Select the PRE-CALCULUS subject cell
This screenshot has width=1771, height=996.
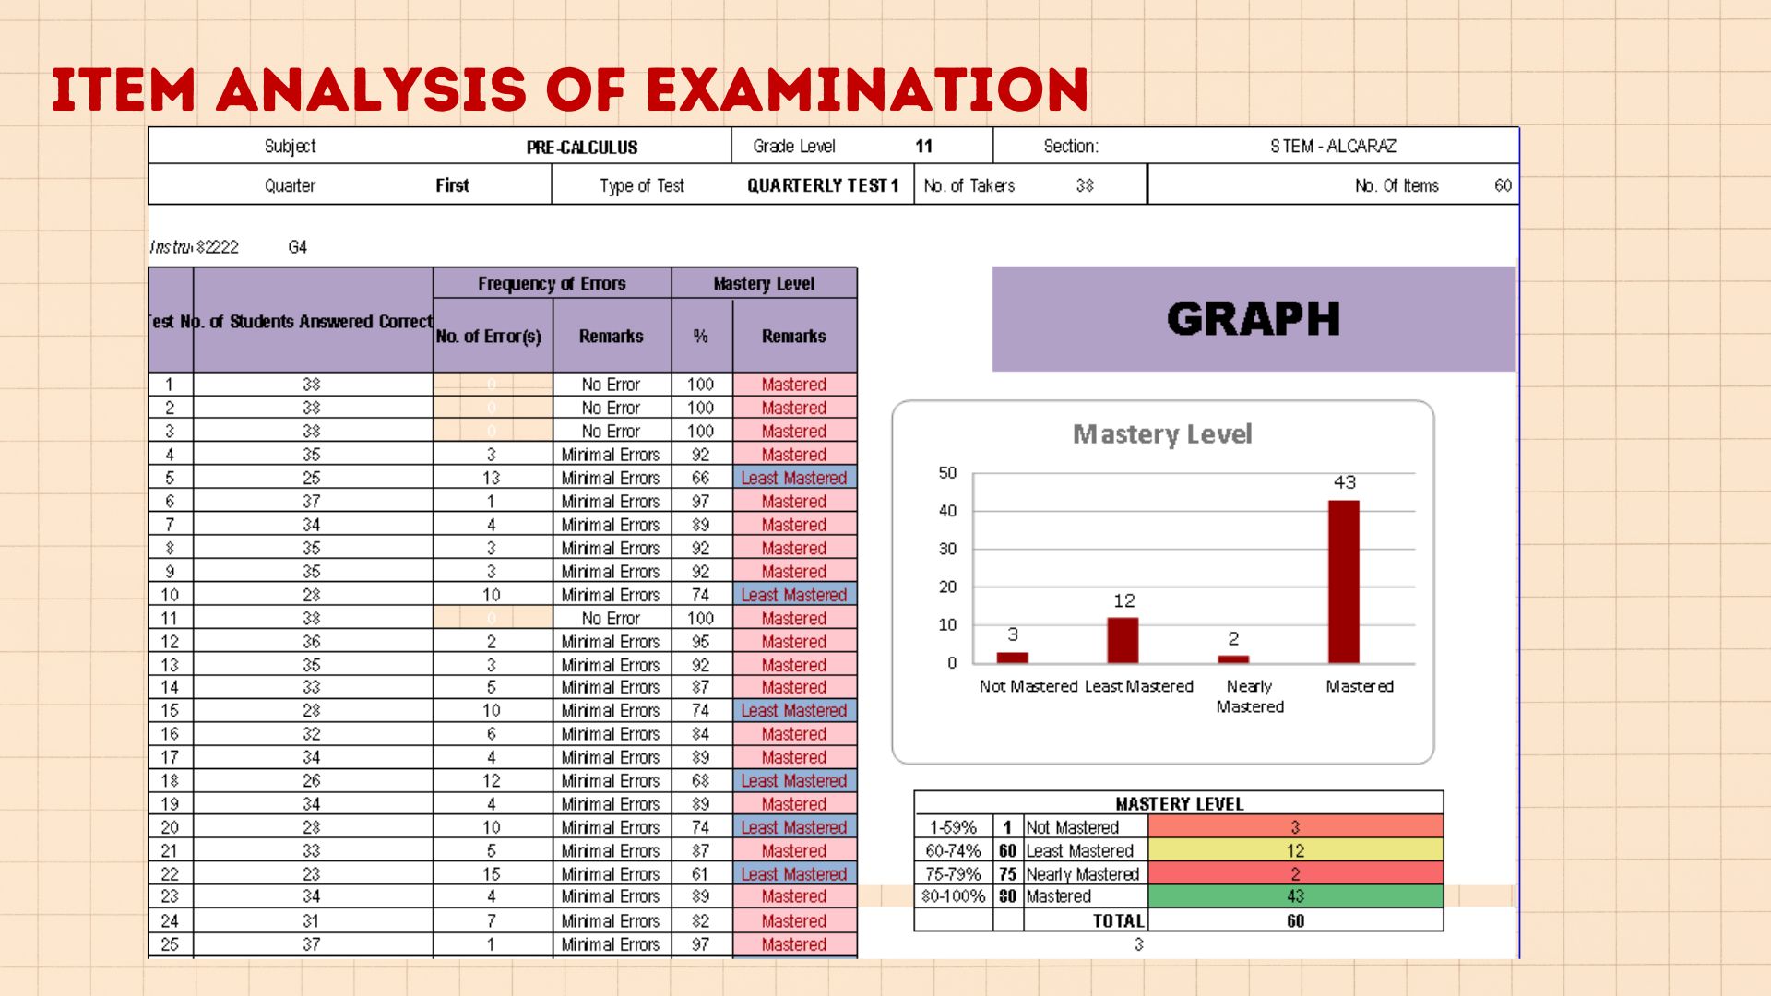point(581,147)
